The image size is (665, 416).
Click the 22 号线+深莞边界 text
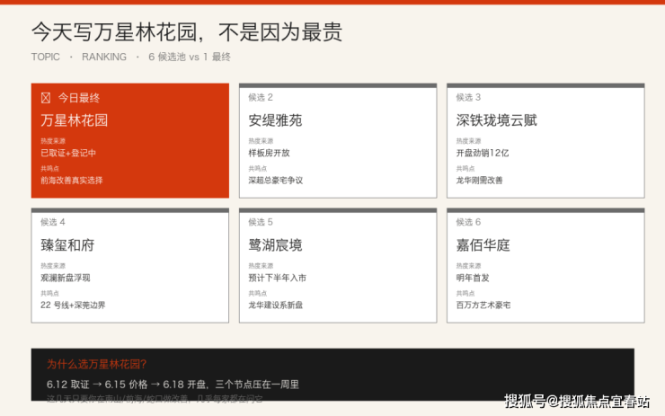coord(73,305)
